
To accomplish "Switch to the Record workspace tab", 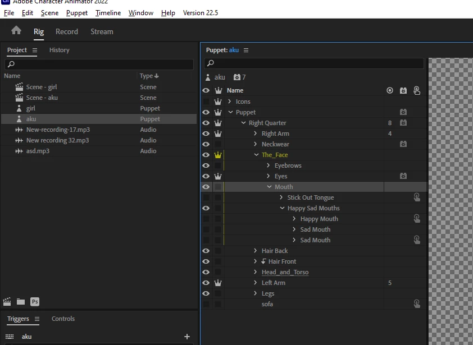I will click(67, 31).
